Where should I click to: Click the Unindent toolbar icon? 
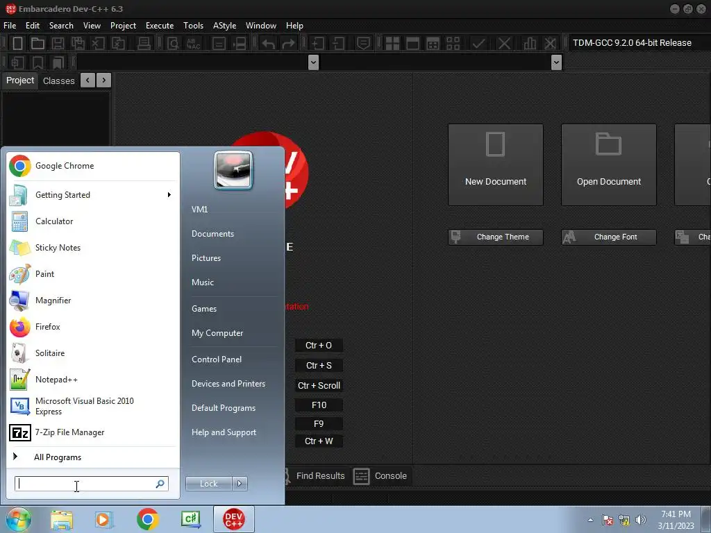coord(338,43)
